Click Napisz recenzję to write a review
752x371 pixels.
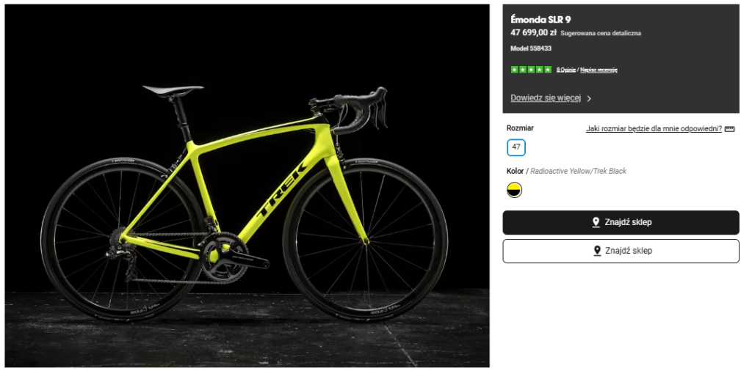point(599,70)
